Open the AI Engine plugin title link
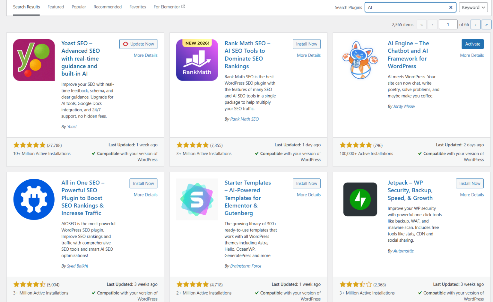The width and height of the screenshot is (493, 302). tap(408, 55)
